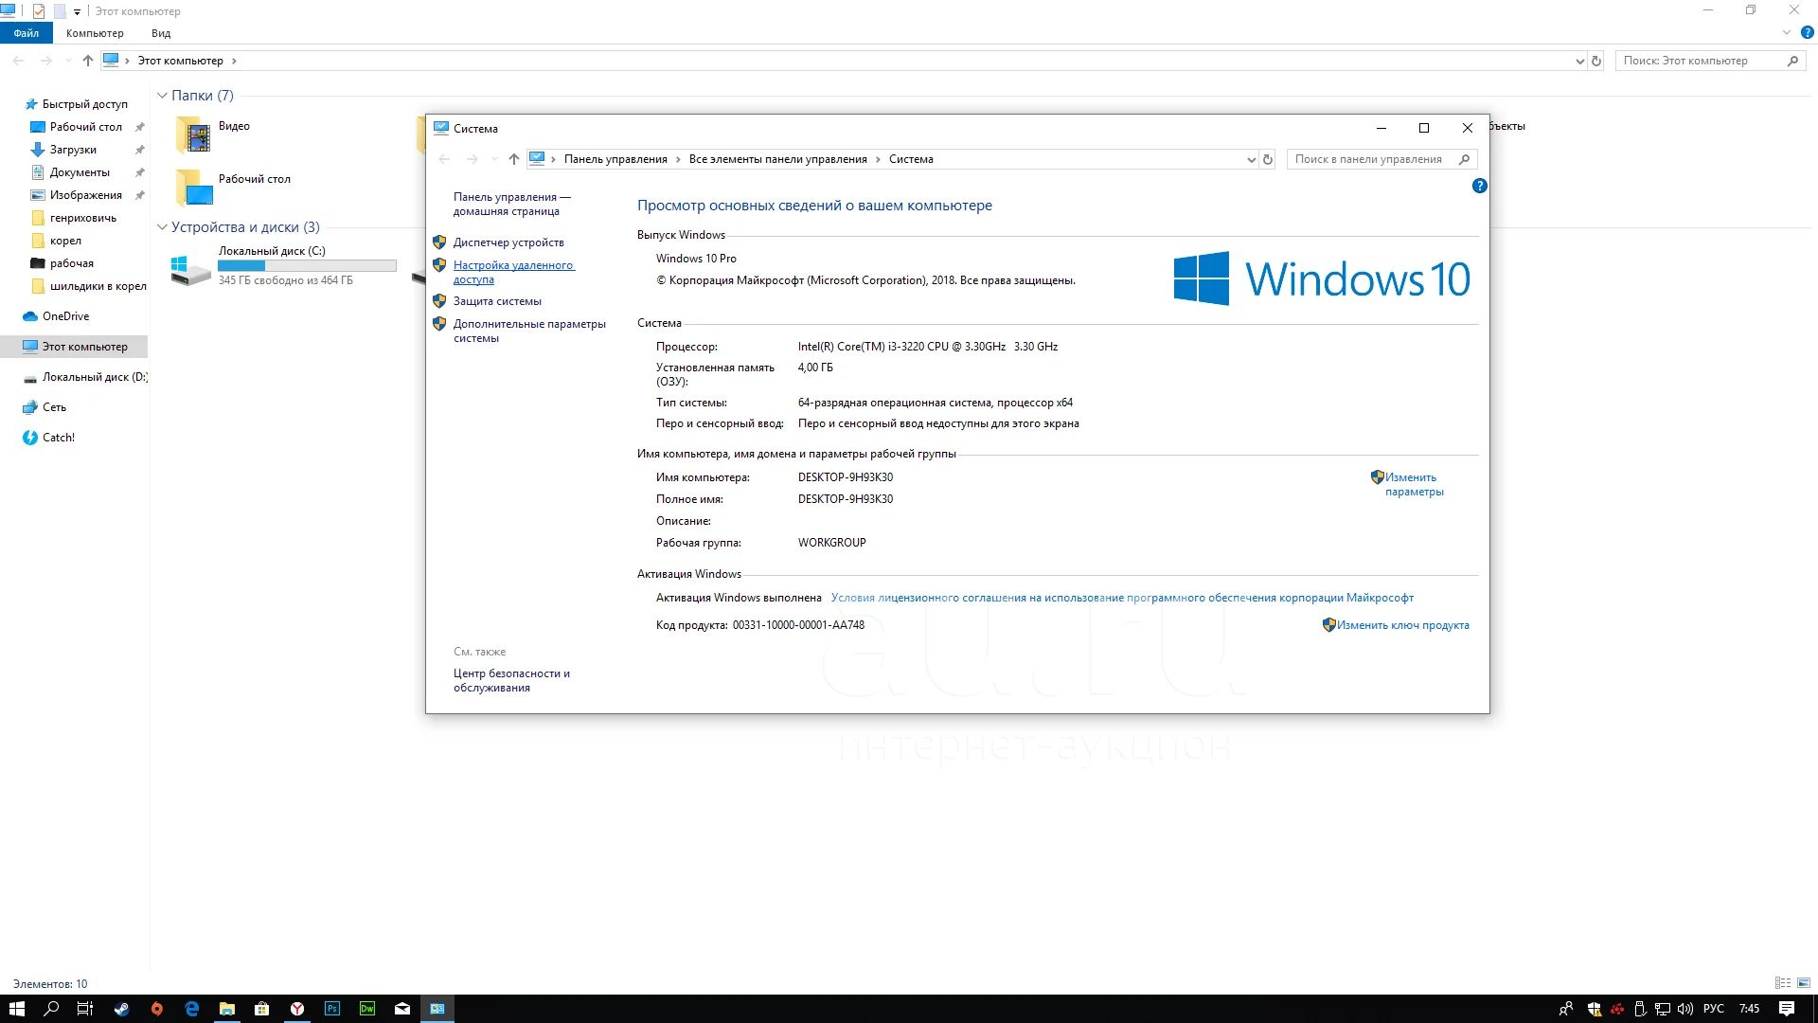This screenshot has height=1023, width=1818.
Task: Click help icon in System window
Action: click(x=1479, y=186)
